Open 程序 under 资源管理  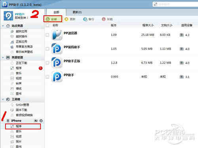point(19,68)
